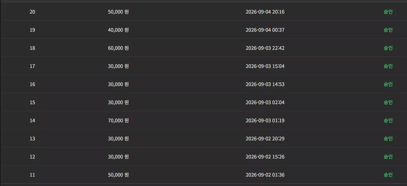This screenshot has width=407, height=186.
Task: Select the date 2026-09-03 22:42
Action: pos(265,48)
